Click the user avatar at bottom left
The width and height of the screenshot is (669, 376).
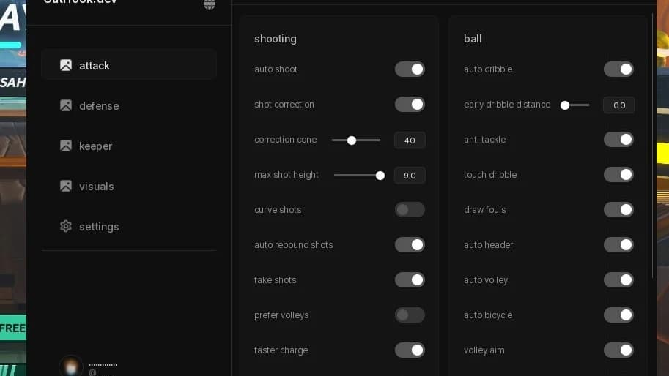(x=71, y=365)
